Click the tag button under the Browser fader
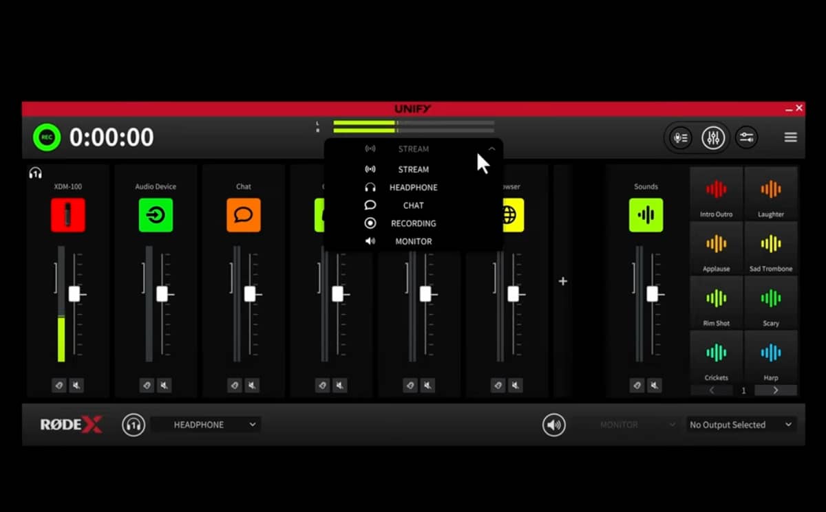Viewport: 826px width, 512px height. (x=498, y=386)
